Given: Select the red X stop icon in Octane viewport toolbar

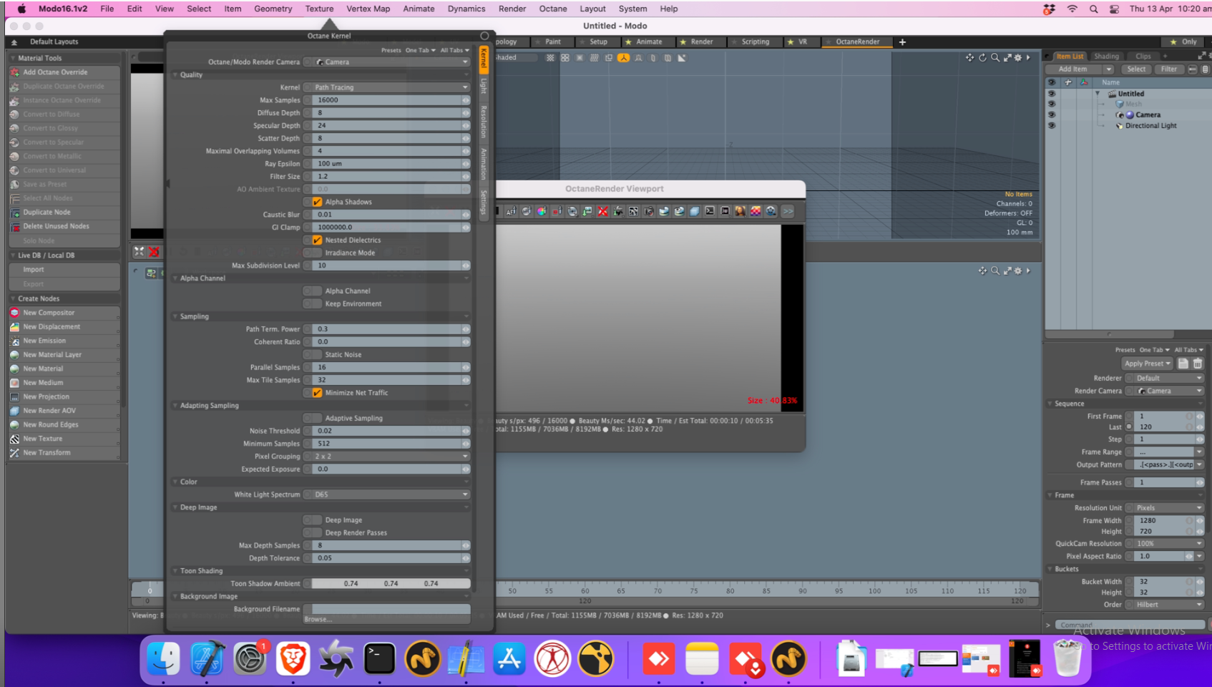Looking at the screenshot, I should (x=602, y=211).
